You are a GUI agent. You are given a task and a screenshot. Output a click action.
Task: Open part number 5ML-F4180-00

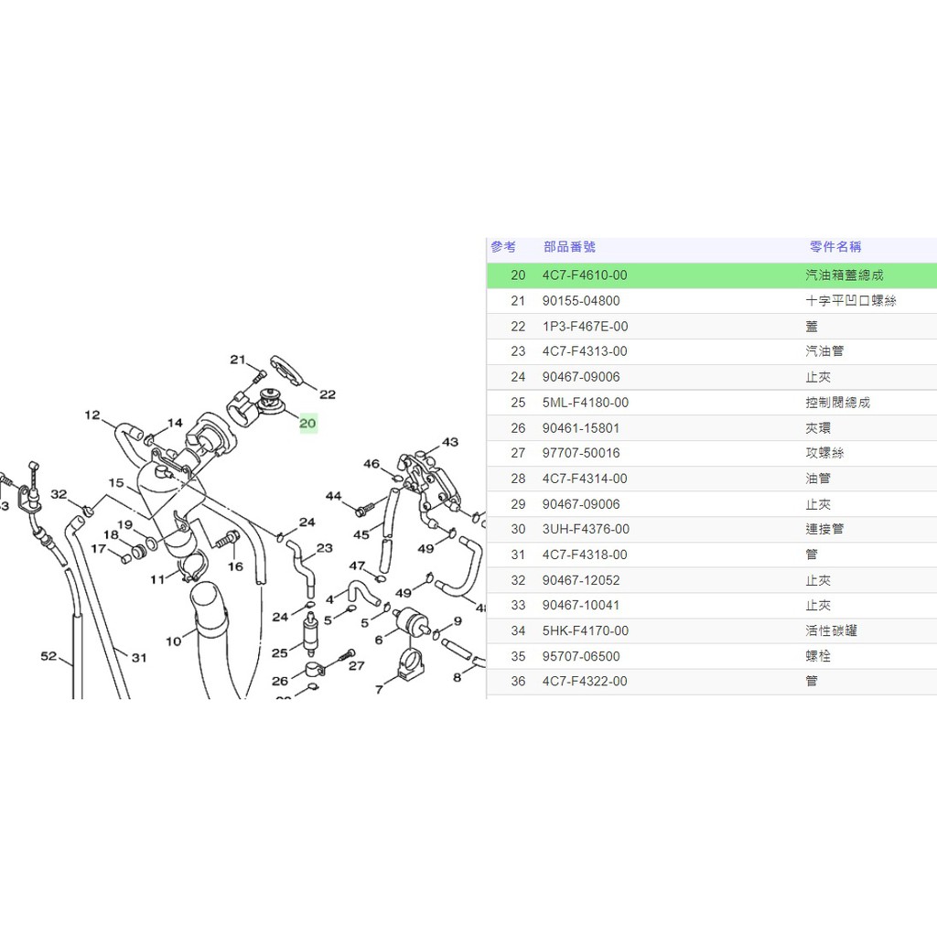585,403
